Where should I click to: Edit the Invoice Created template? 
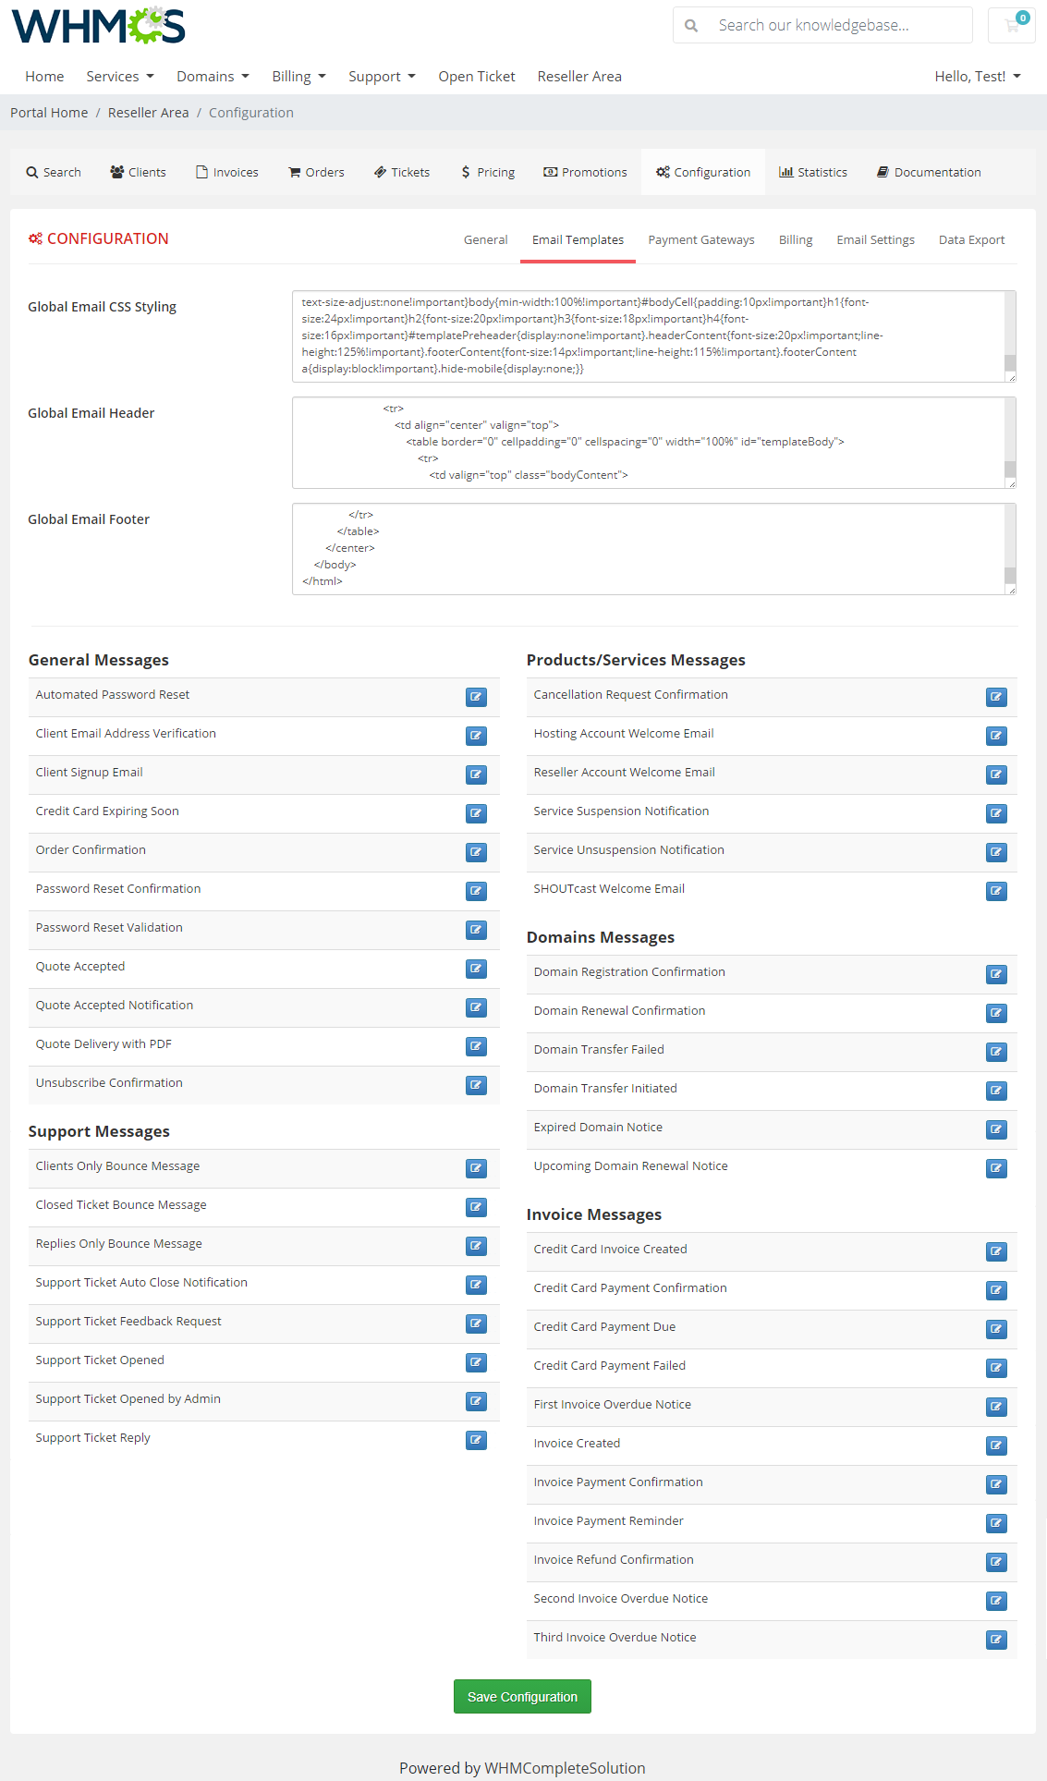pos(996,1446)
